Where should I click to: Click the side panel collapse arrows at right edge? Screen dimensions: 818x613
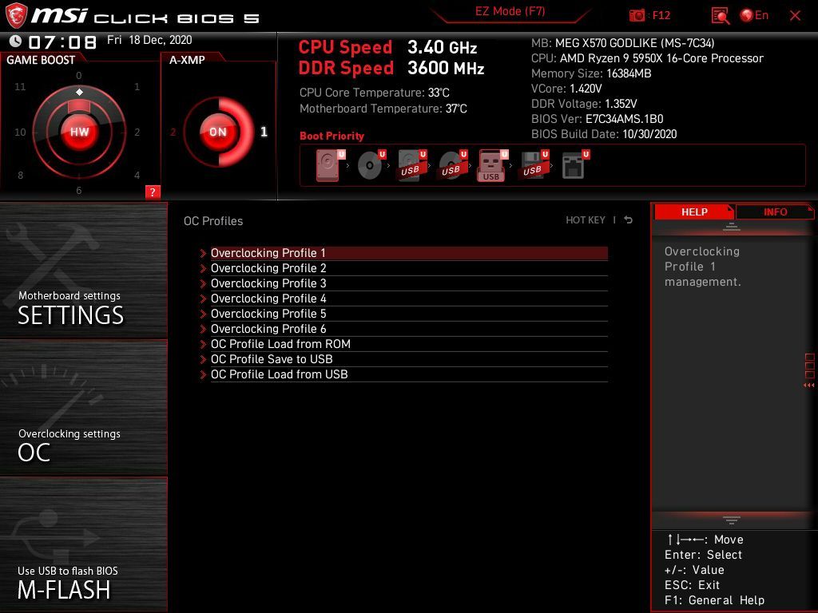click(x=808, y=386)
